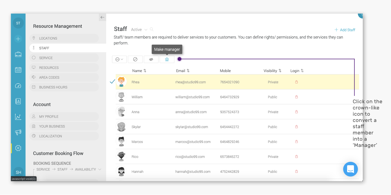Sort the table by Login
Image resolution: width=391 pixels, height=195 pixels.
click(x=297, y=71)
